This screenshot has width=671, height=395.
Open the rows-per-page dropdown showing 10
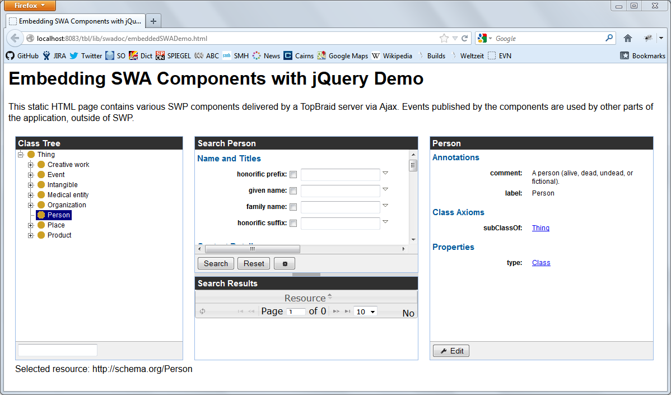click(366, 312)
